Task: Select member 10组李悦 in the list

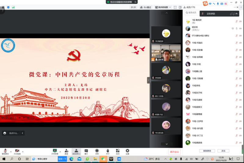Action: (213, 85)
